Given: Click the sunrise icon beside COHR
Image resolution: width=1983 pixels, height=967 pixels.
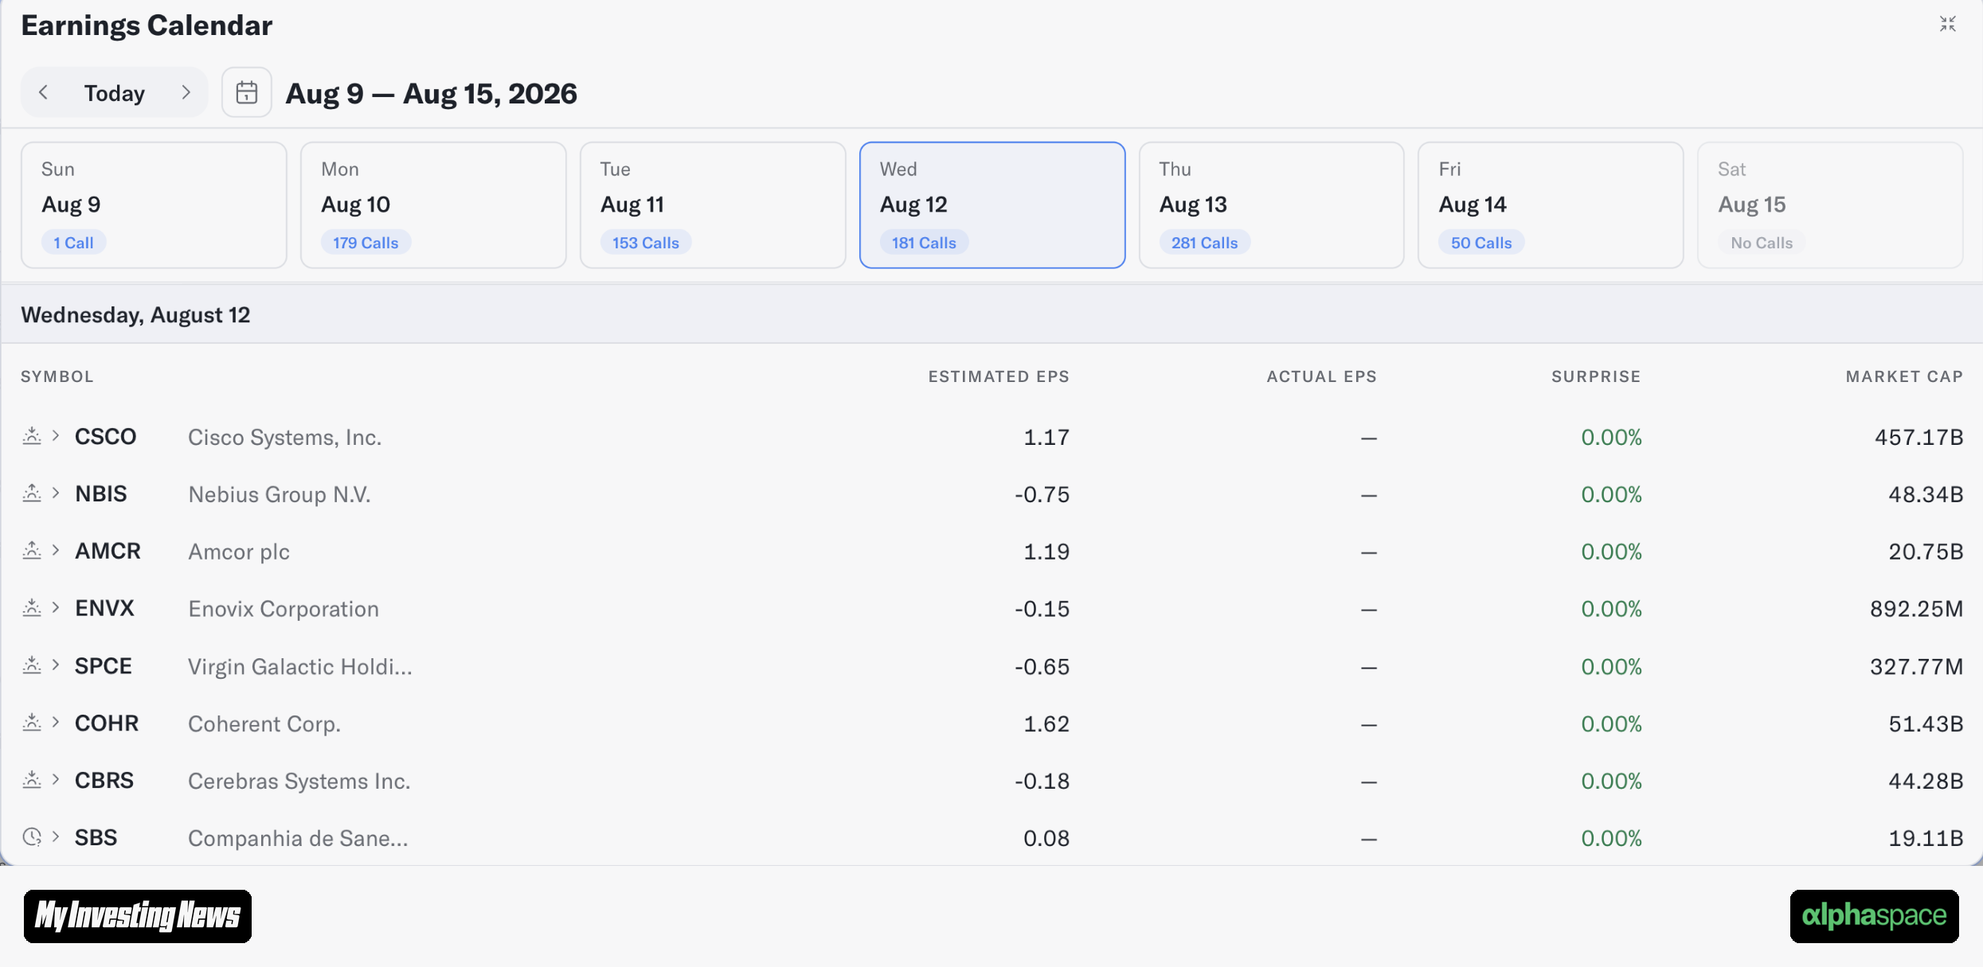Looking at the screenshot, I should click(32, 723).
